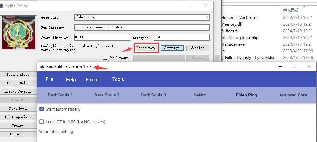
Task: Open the File menu in SoulSplitter
Action: click(49, 79)
